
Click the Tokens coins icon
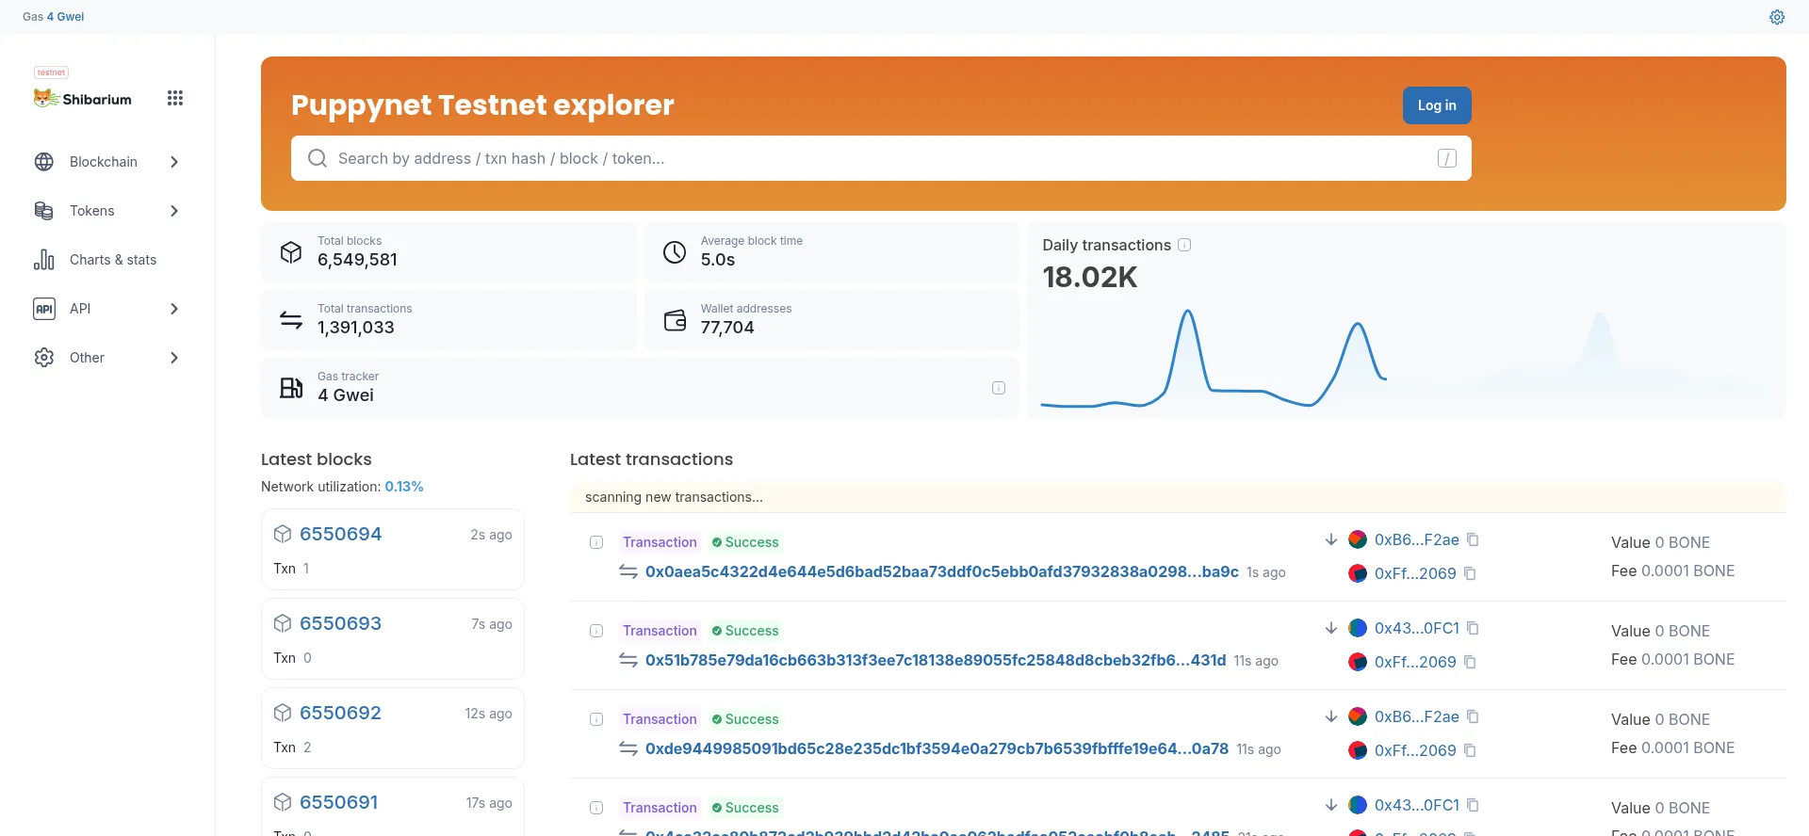click(44, 211)
